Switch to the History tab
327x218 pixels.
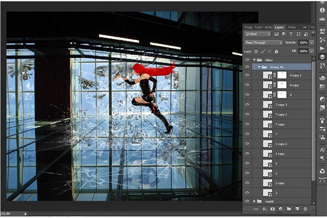292,27
